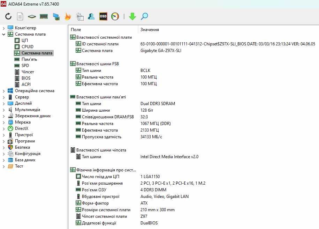Expand the Тест tree node
Screen dimensions: 319x229
3,167
